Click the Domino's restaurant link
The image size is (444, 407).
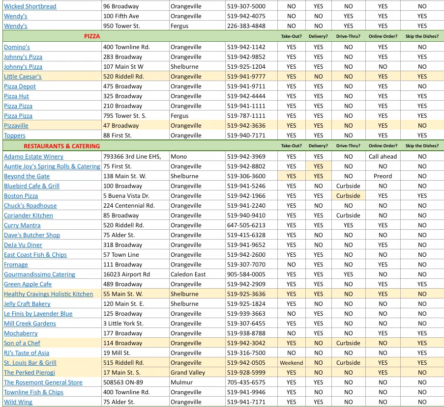(17, 47)
